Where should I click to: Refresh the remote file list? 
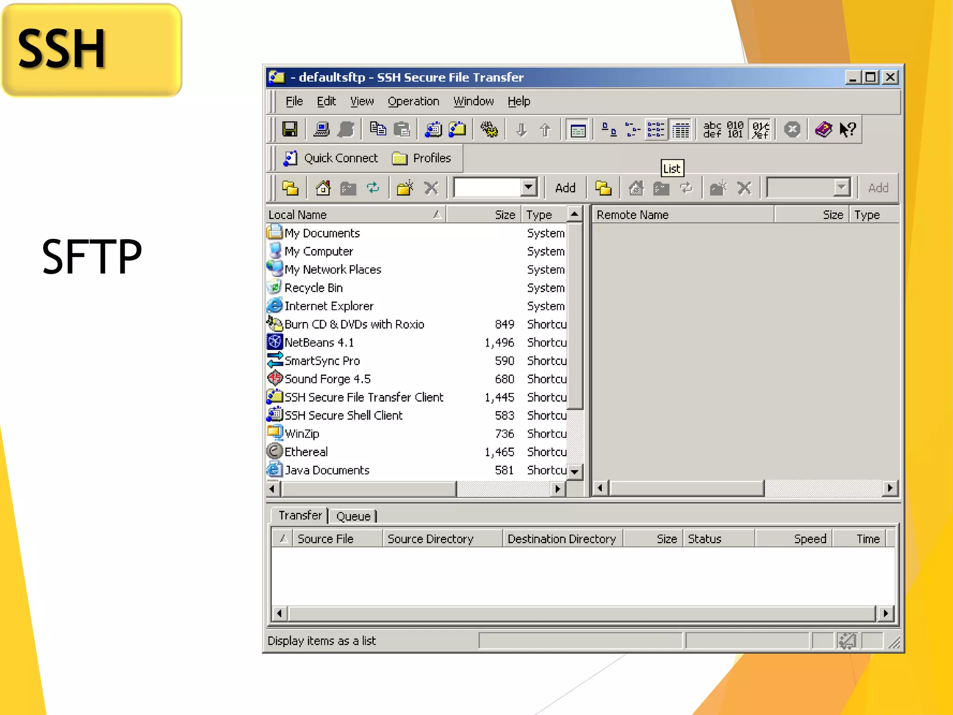[686, 188]
